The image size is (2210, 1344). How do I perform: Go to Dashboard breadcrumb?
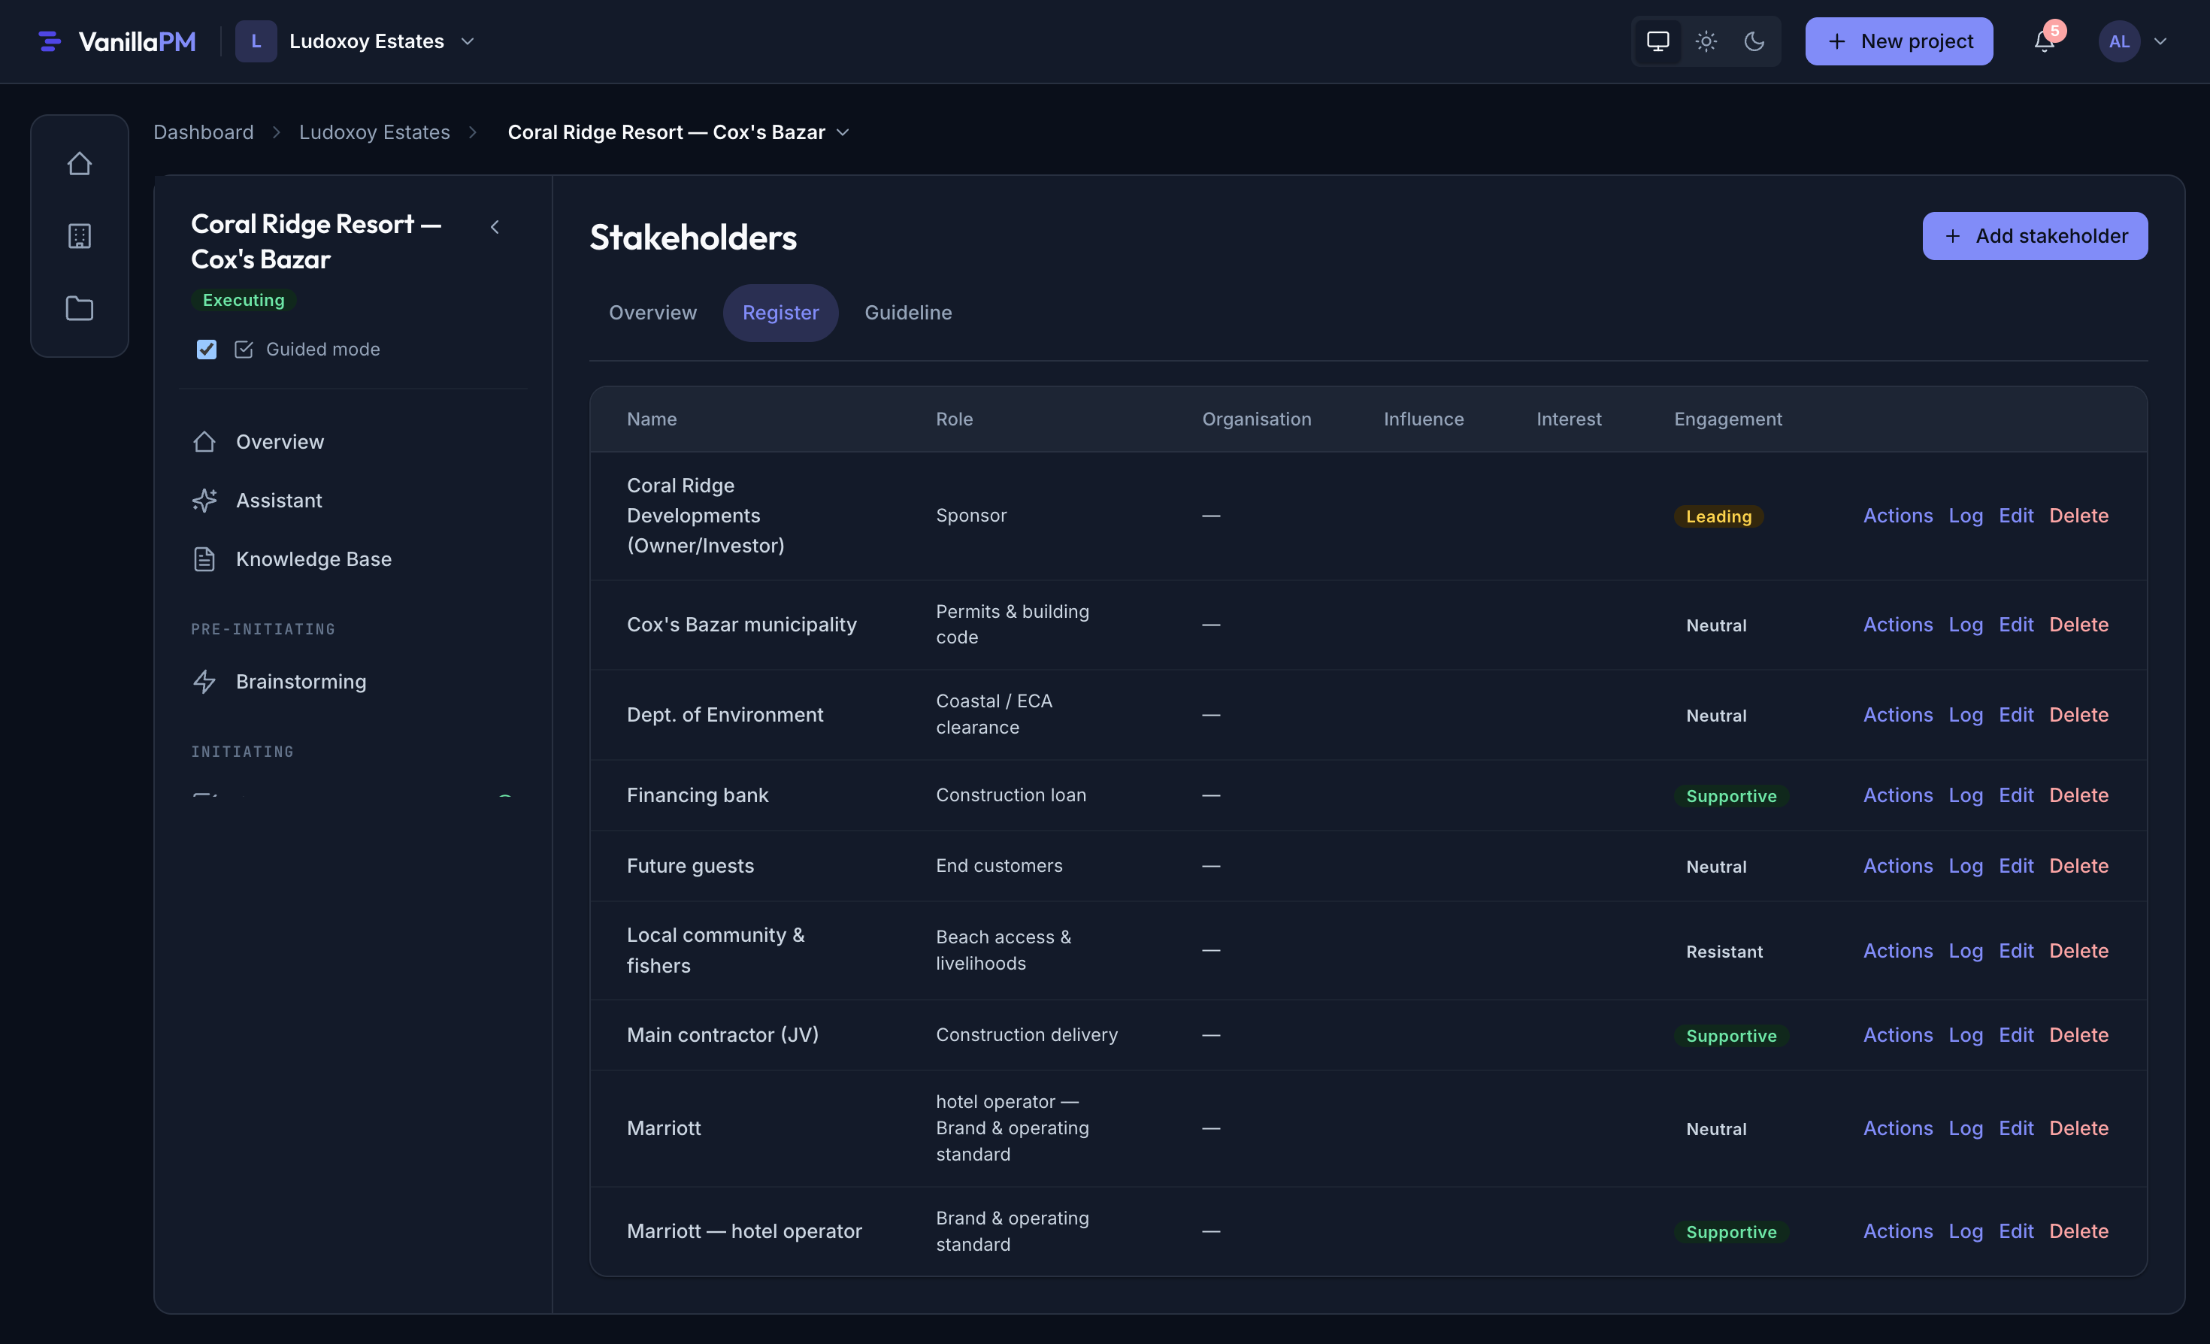204,133
